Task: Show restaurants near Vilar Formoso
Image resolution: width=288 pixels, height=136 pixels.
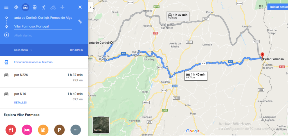Action: (11, 130)
